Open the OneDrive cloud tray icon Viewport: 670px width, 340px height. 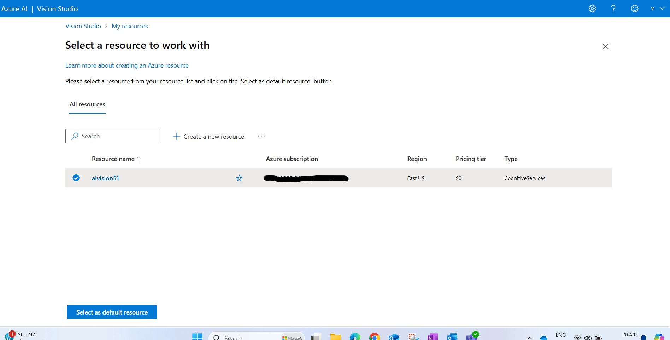[544, 338]
